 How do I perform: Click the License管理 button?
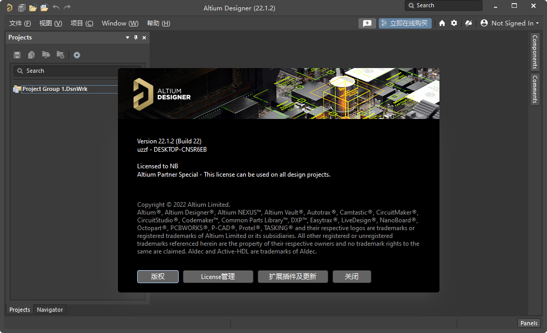[x=218, y=276]
